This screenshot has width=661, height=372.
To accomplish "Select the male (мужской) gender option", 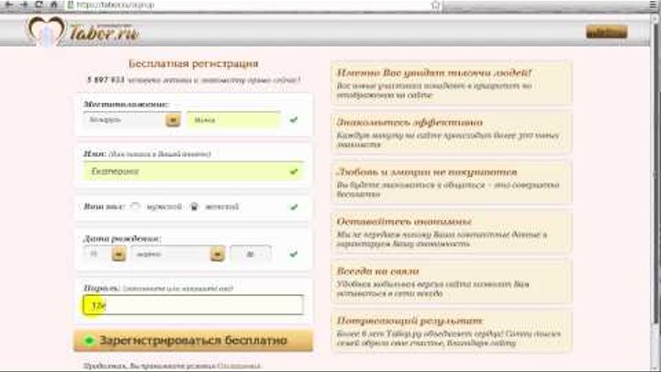I will pos(137,207).
